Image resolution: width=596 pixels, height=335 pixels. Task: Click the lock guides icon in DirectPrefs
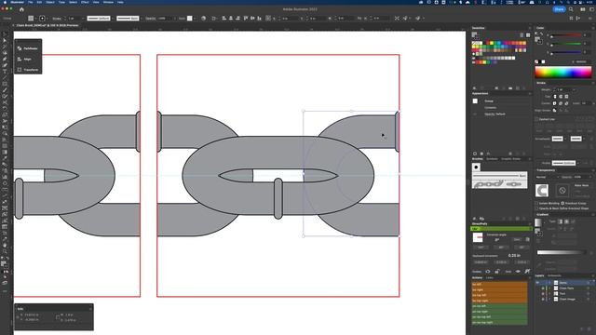[497, 271]
